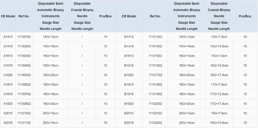Select the 11100602 reference cell
The image size is (258, 128).
pyautogui.click(x=24, y=84)
